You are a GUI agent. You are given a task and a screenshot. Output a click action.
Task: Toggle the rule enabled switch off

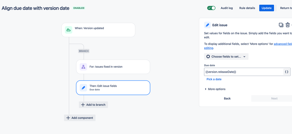pos(211,8)
